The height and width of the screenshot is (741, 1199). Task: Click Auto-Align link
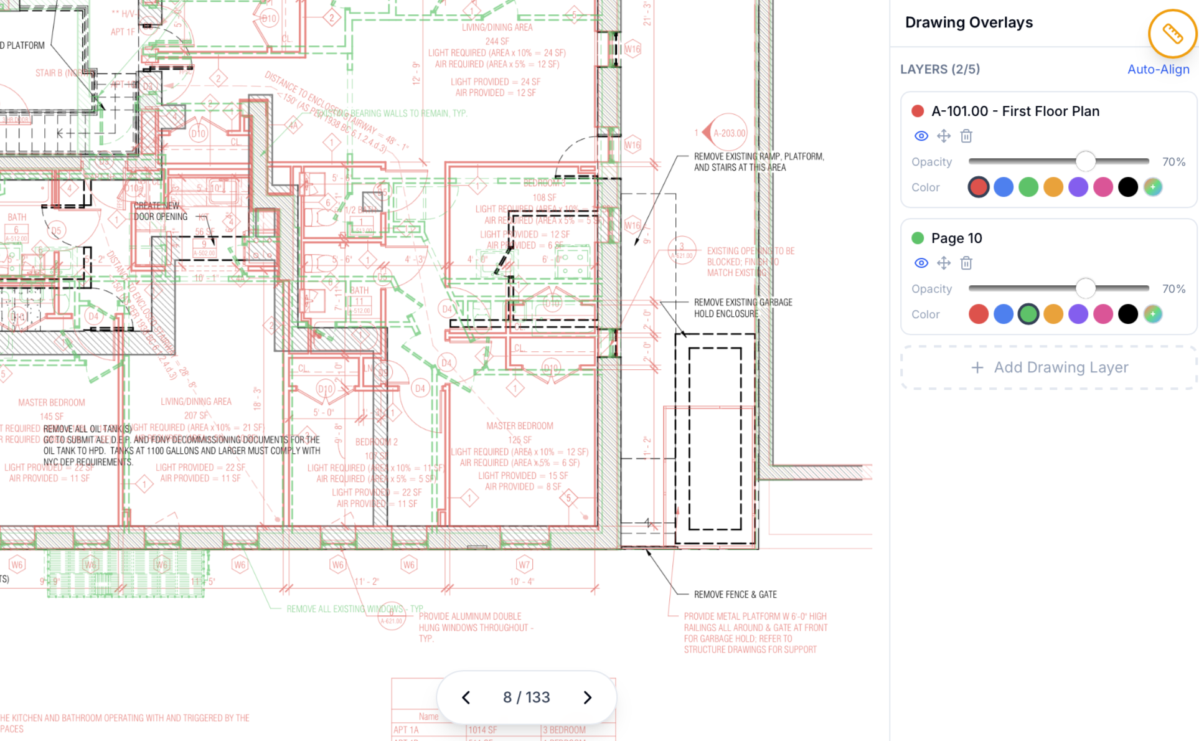pos(1158,69)
